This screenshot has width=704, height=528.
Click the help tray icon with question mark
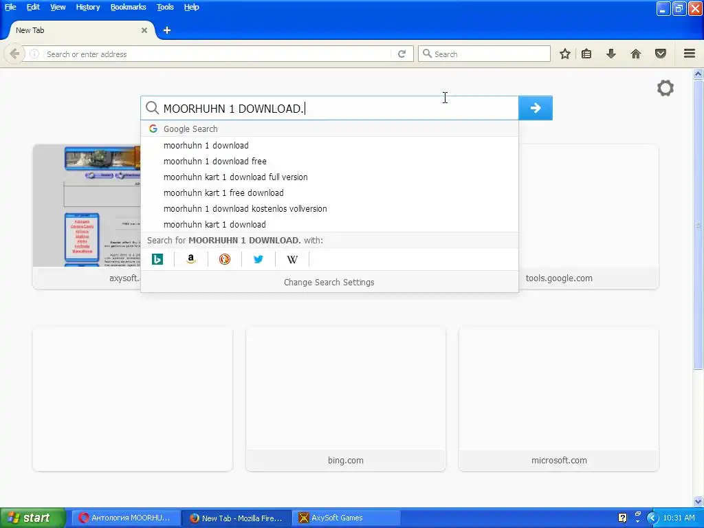click(622, 518)
